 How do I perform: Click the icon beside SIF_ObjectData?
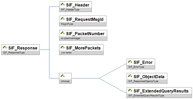click(130, 76)
